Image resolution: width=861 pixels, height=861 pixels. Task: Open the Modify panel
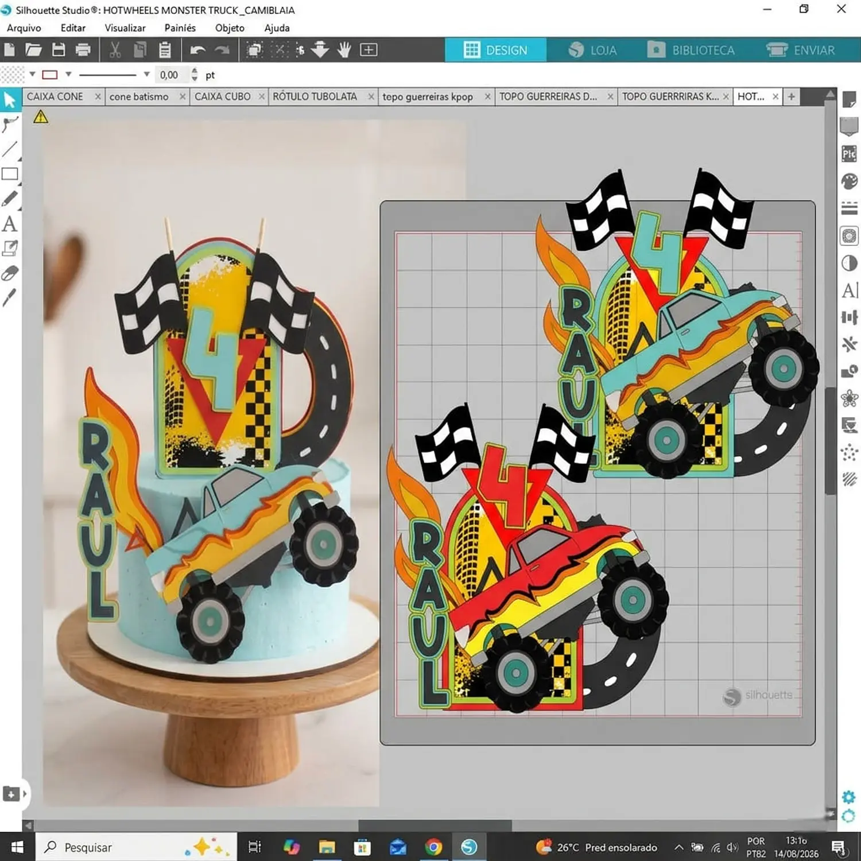[850, 371]
